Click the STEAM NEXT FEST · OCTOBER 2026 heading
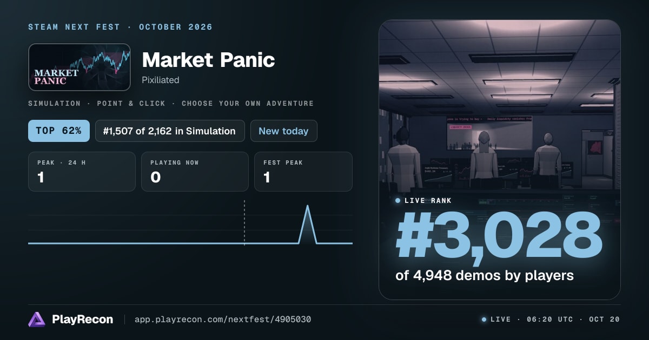 click(121, 27)
